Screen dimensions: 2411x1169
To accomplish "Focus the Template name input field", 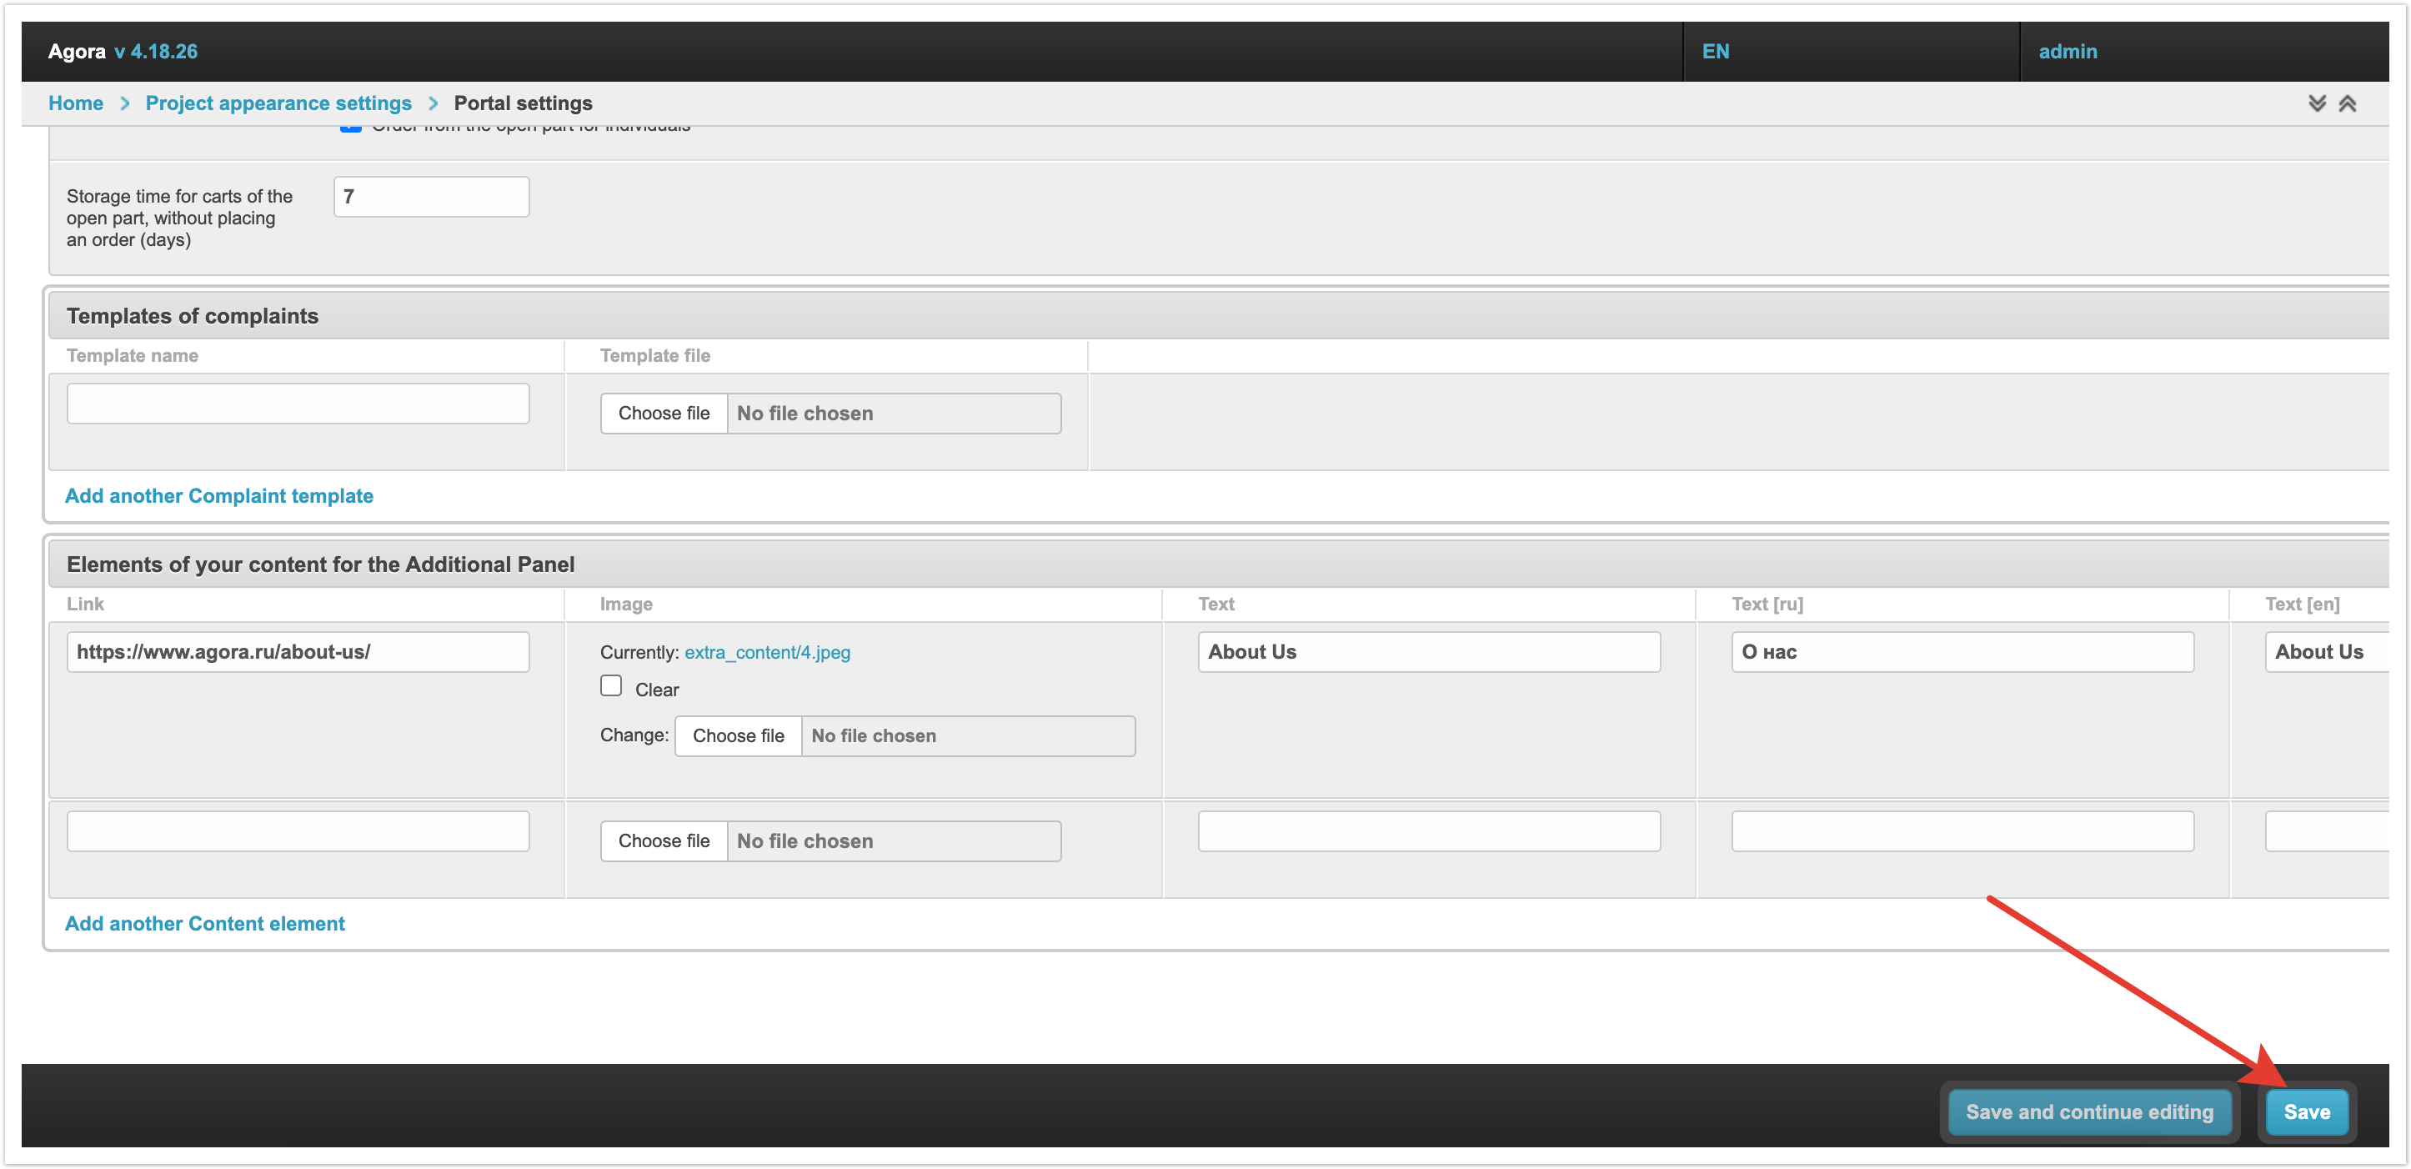I will point(298,404).
